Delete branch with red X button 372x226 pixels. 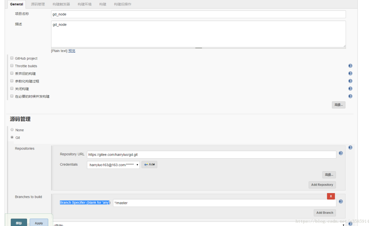pos(331,196)
